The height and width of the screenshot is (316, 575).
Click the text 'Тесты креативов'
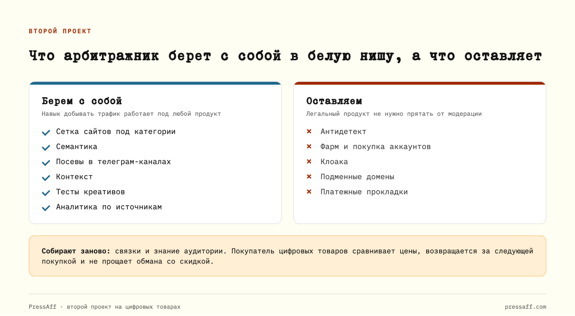click(x=90, y=192)
